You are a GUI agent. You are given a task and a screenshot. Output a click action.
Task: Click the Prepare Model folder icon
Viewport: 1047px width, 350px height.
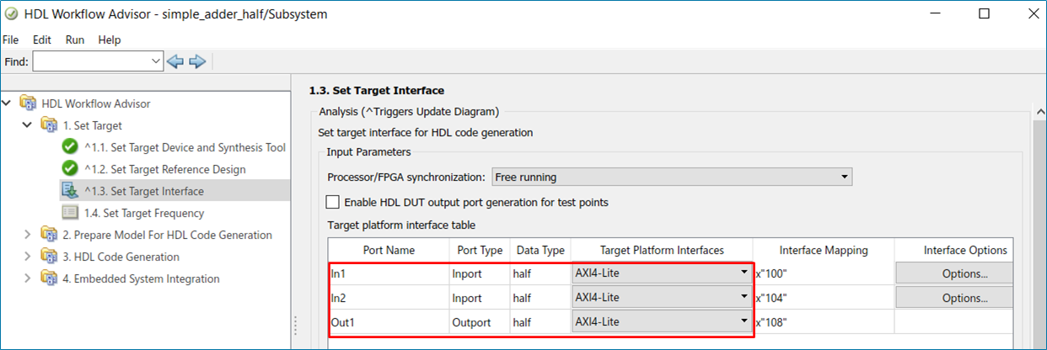pos(50,235)
